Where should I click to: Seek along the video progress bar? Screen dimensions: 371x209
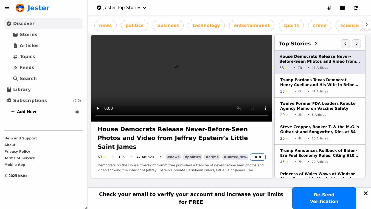tap(182, 116)
